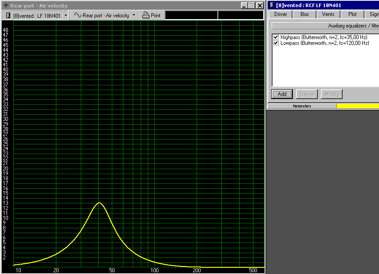Switch to the Driver tab
Viewport: 379px width, 274px height.
280,14
